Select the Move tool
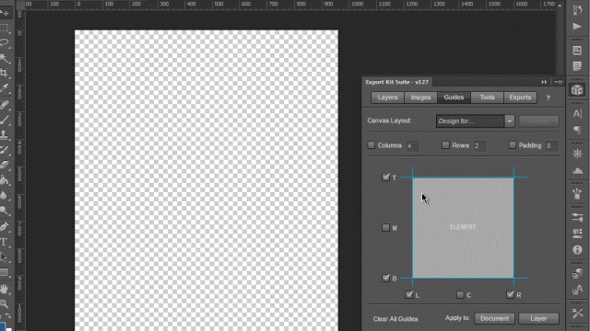Image resolution: width=590 pixels, height=331 pixels. tap(5, 13)
